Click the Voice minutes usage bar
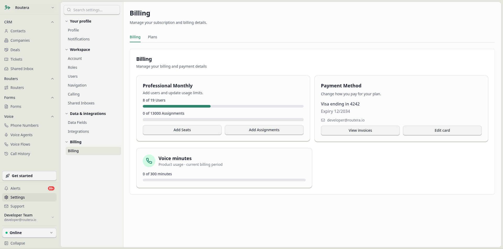This screenshot has height=249, width=503. coord(224,180)
